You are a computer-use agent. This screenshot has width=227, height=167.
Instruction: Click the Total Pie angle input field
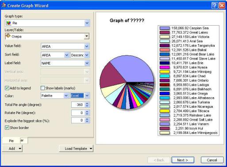coord(78,105)
